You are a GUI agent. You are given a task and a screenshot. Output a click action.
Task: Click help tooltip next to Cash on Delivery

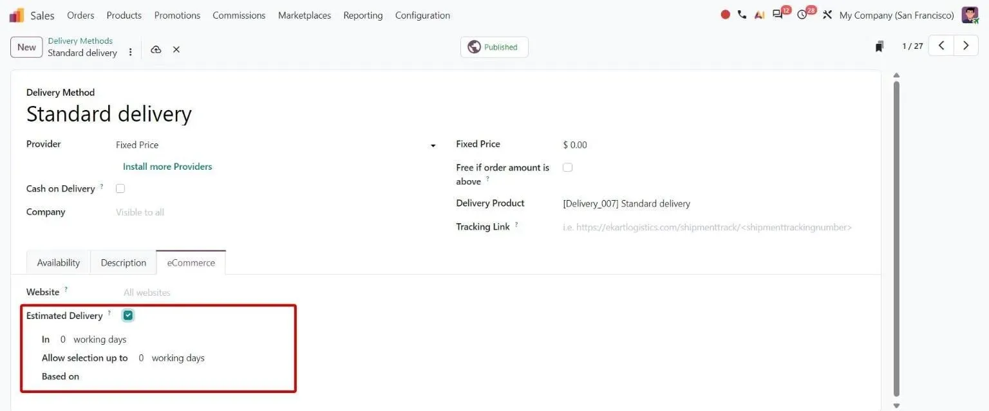tap(102, 186)
